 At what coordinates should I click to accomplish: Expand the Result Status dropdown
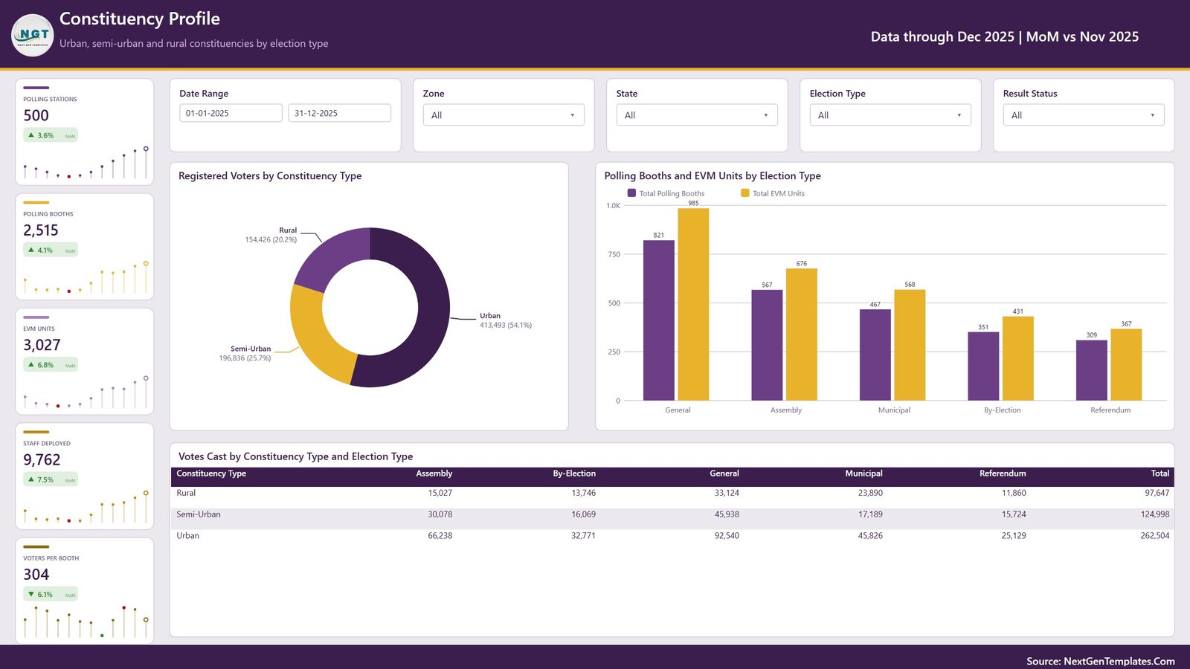pyautogui.click(x=1084, y=115)
